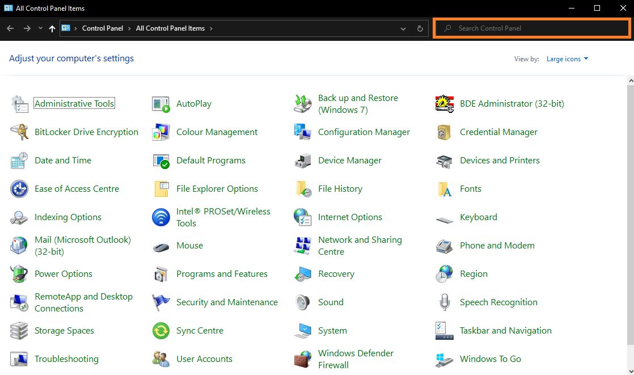Open the Storage Spaces link
This screenshot has width=634, height=375.
click(64, 331)
